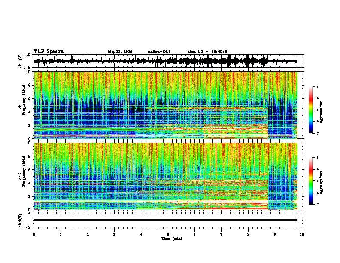The height and width of the screenshot is (263, 340).
Task: Click the time axis tick label "6"
Action: pyautogui.click(x=195, y=235)
